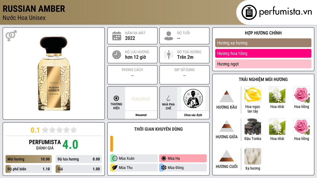Click the Hương hoa hồng pink accord bar

263,53
